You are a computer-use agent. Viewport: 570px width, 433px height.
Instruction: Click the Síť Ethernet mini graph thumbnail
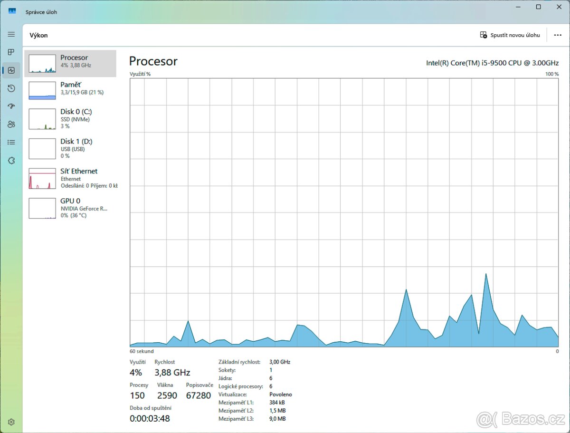(42, 178)
